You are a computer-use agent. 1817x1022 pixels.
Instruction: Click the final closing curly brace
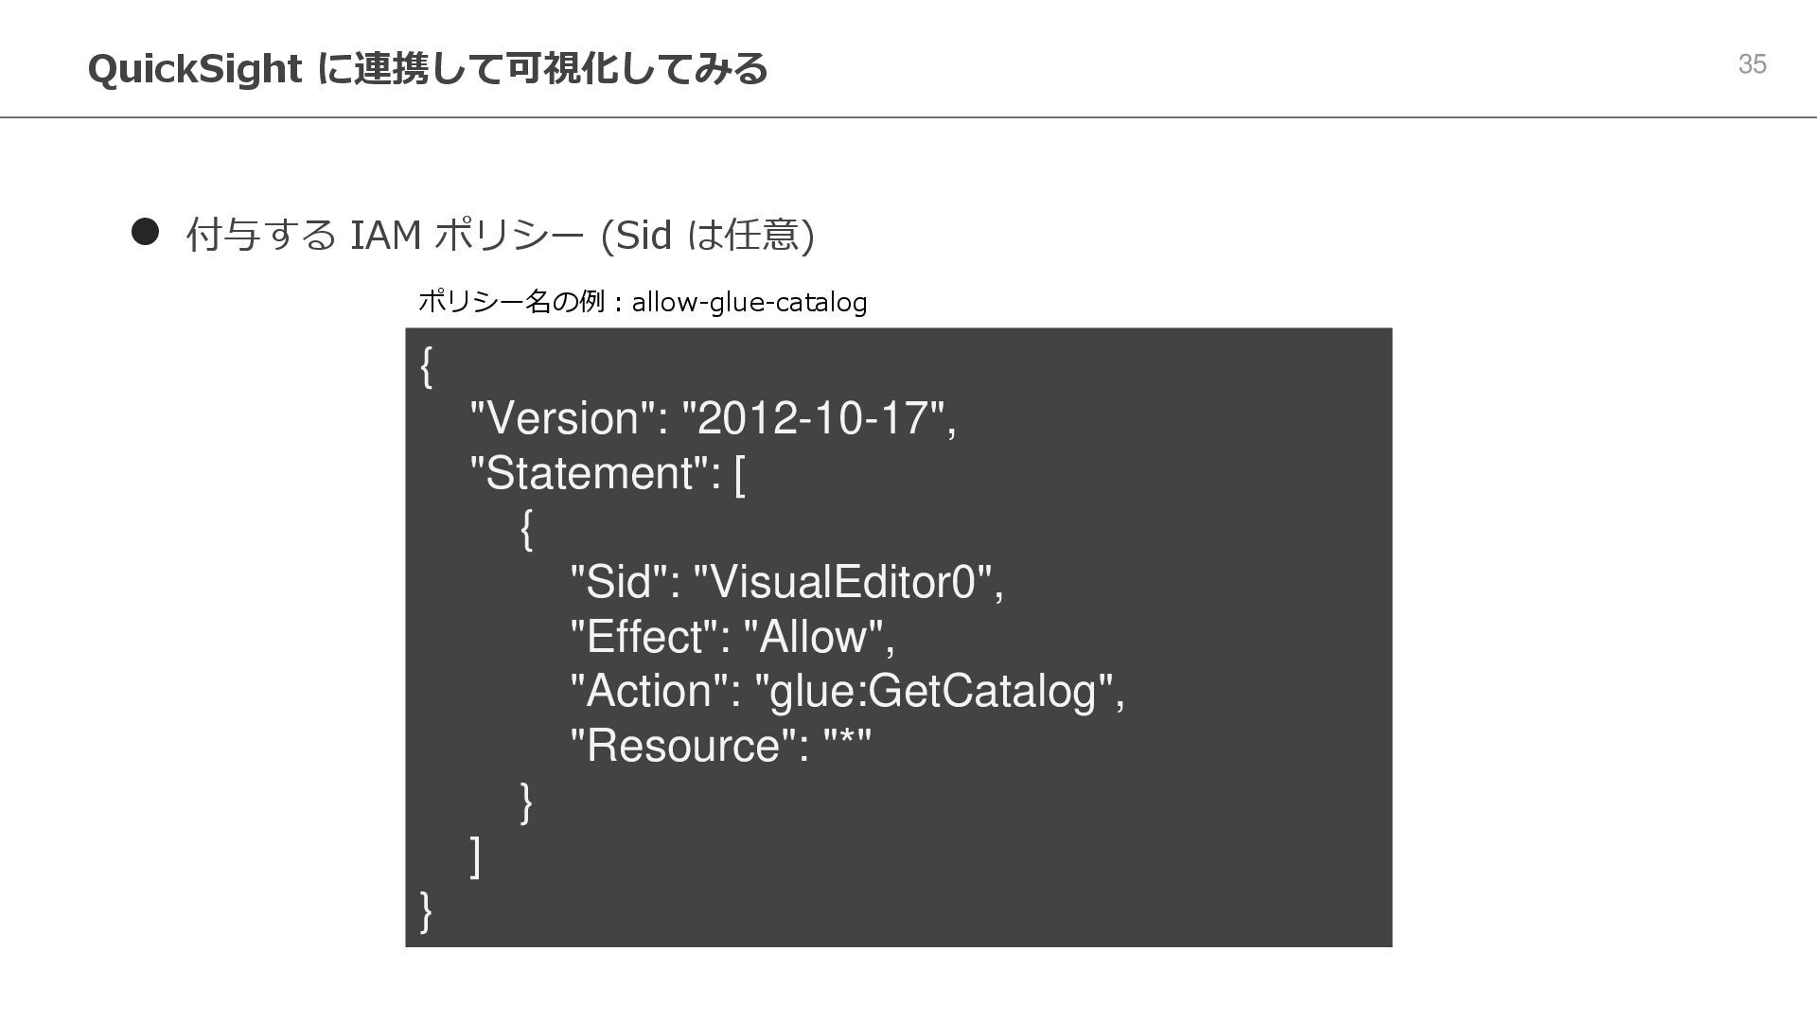point(426,910)
